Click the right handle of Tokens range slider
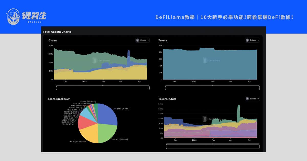307x161 pixels. click(259, 88)
